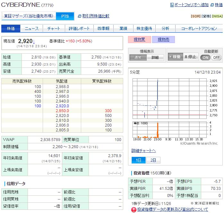Switch to the 株価 tab

[11, 29]
